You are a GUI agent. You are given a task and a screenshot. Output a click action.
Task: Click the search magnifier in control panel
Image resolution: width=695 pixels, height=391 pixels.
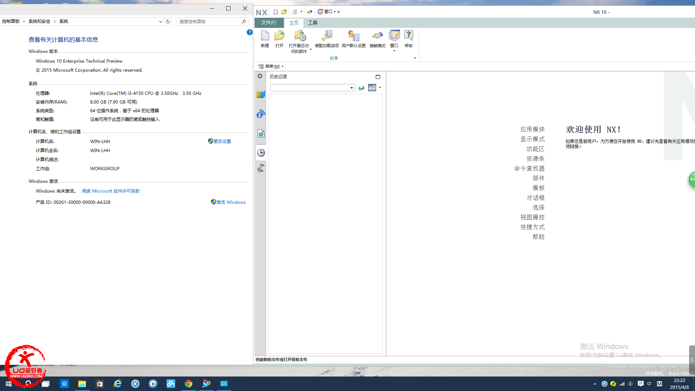pos(244,22)
